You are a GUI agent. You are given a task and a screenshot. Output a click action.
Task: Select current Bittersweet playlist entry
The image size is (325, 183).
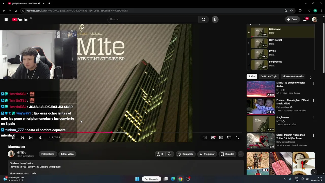(x=281, y=32)
